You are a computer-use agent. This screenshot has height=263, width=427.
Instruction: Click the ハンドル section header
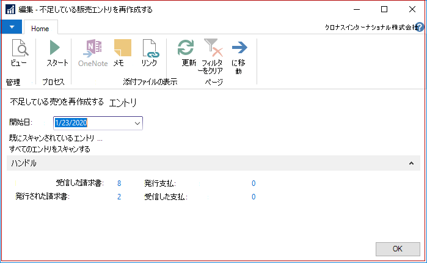pyautogui.click(x=213, y=163)
